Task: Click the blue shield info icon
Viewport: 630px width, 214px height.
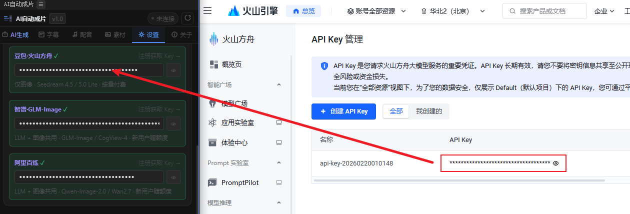Action: tap(324, 66)
